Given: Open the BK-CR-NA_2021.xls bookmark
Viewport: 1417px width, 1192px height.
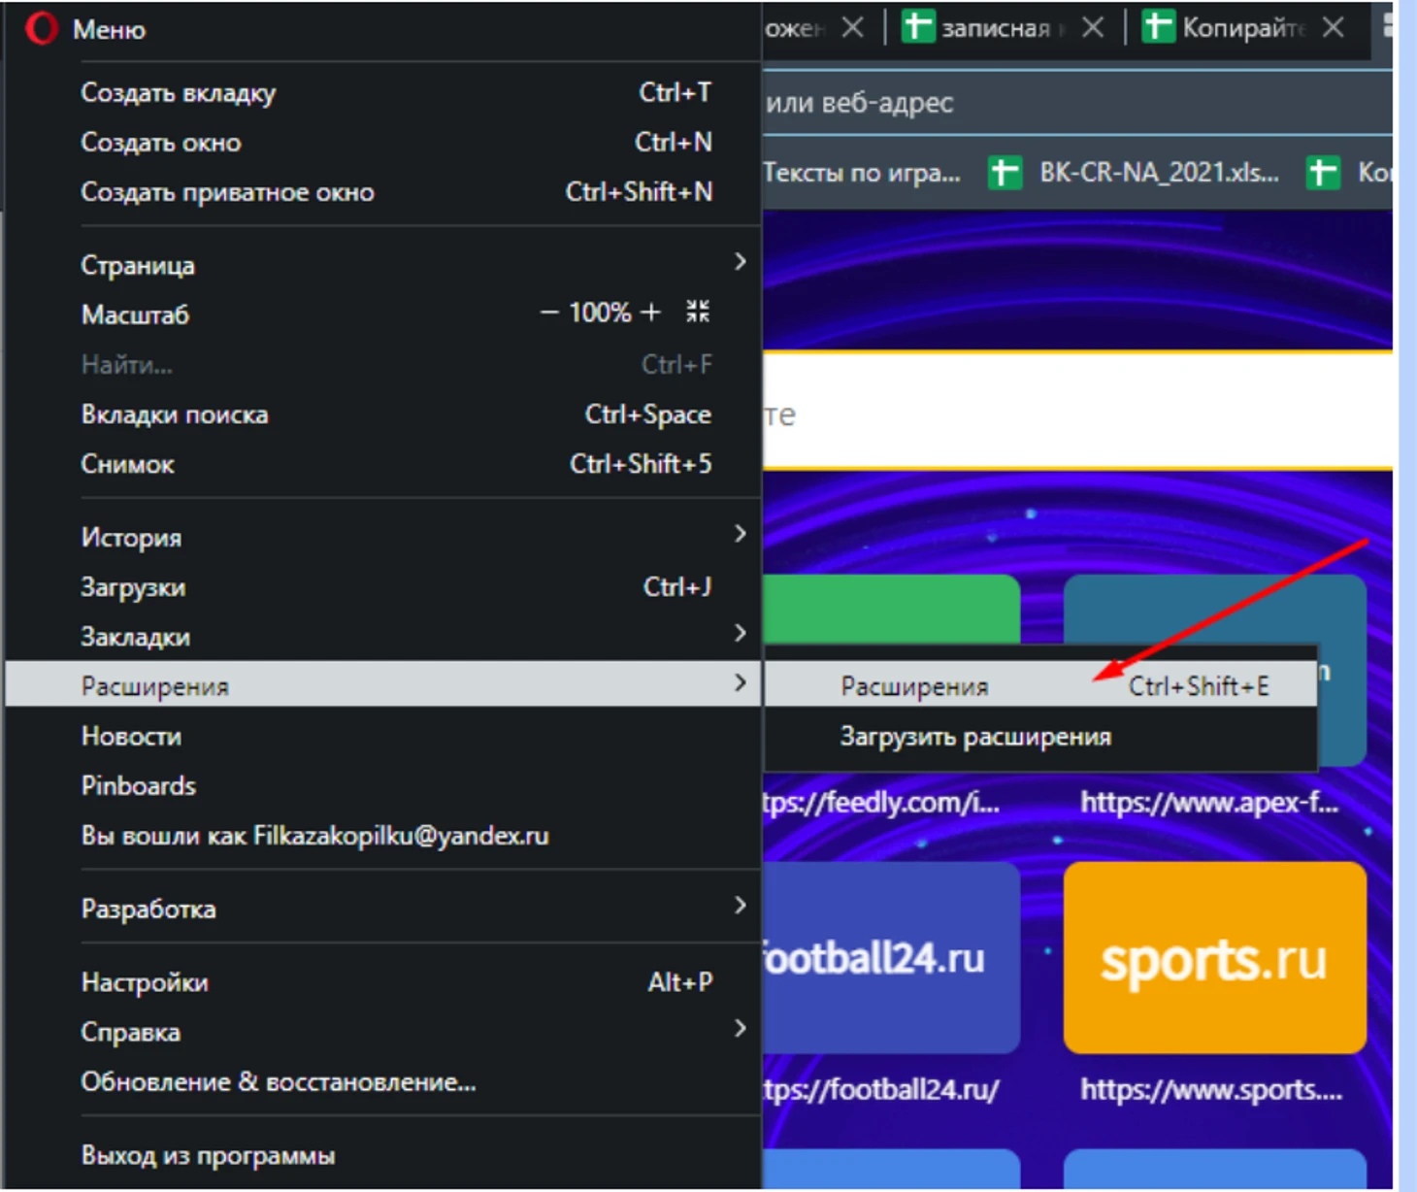Looking at the screenshot, I should 1136,173.
